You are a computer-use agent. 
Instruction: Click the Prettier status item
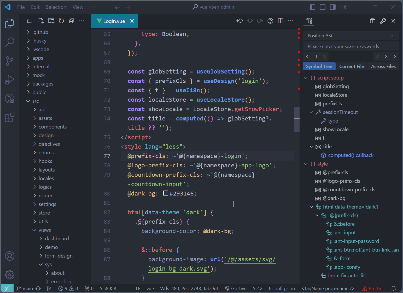[x=373, y=288]
